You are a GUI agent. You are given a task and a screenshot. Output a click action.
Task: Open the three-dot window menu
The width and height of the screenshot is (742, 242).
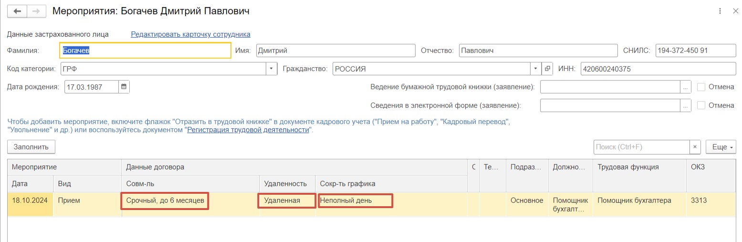(719, 11)
